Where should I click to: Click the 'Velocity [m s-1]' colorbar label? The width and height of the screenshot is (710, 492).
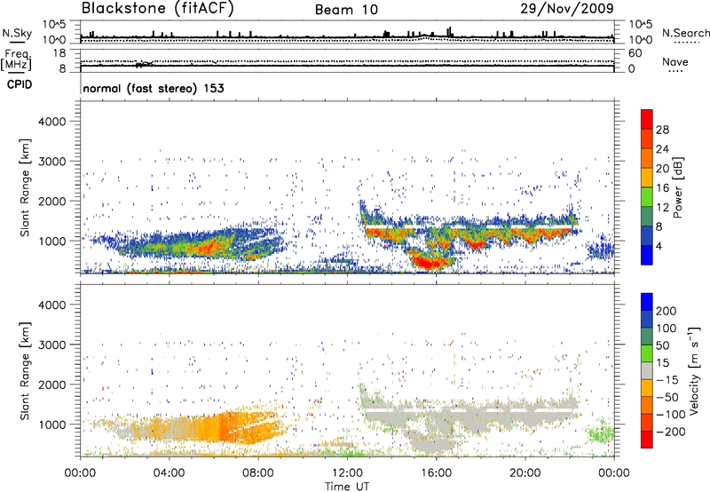coord(694,370)
